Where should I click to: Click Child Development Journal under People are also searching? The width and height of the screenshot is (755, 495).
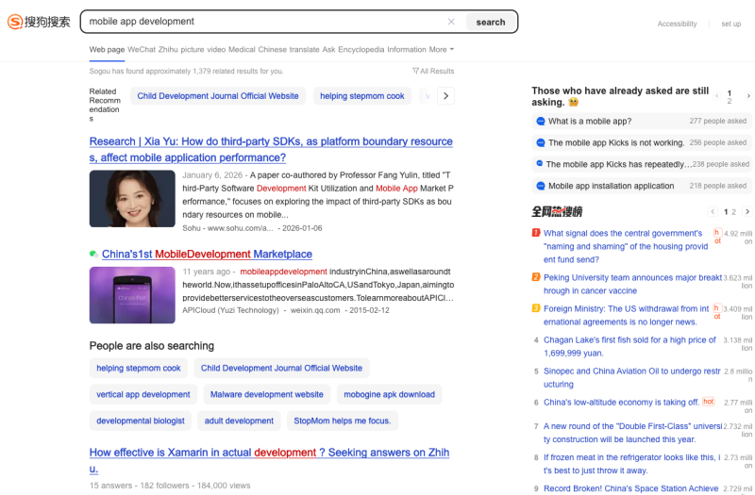point(281,368)
